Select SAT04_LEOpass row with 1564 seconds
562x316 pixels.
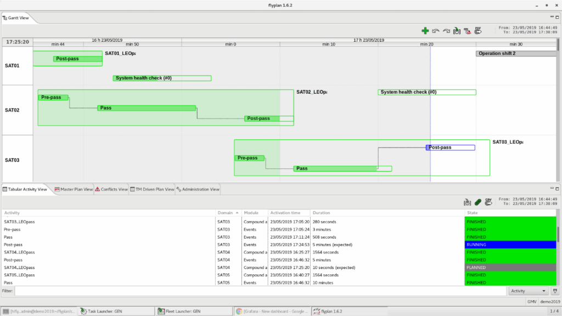[279, 252]
